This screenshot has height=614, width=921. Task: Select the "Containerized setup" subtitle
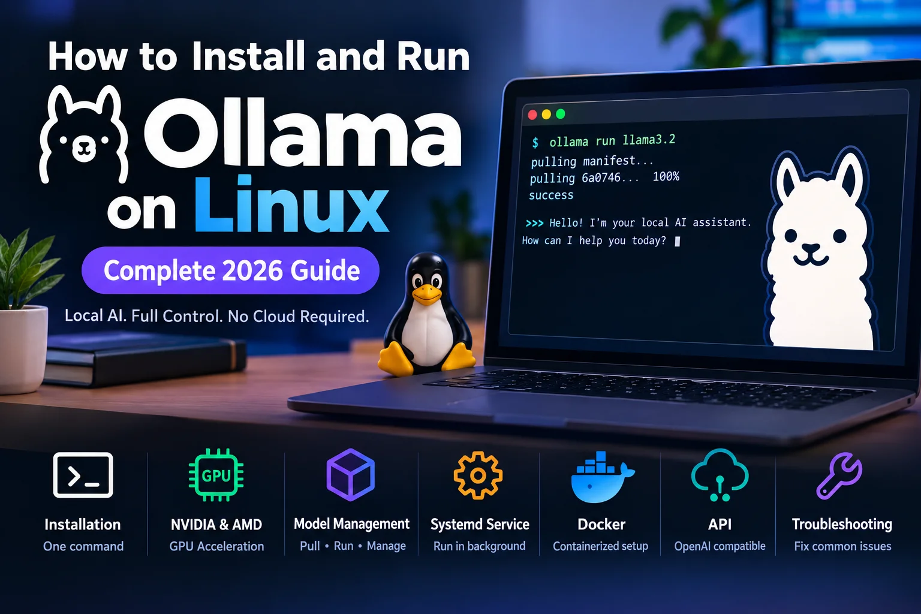click(x=600, y=546)
